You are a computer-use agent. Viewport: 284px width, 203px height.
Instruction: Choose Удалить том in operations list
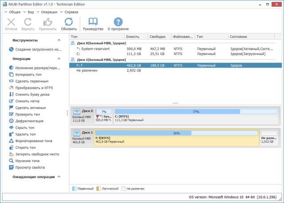25,134
